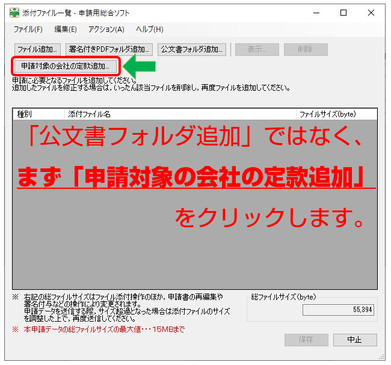The image size is (391, 365).
Task: Minimize the 添付ファイル一覧 window
Action: [x=315, y=13]
